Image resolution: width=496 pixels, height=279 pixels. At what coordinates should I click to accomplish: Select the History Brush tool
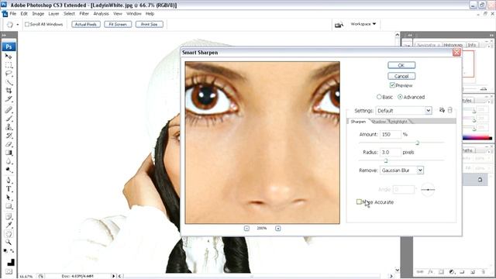click(9, 136)
